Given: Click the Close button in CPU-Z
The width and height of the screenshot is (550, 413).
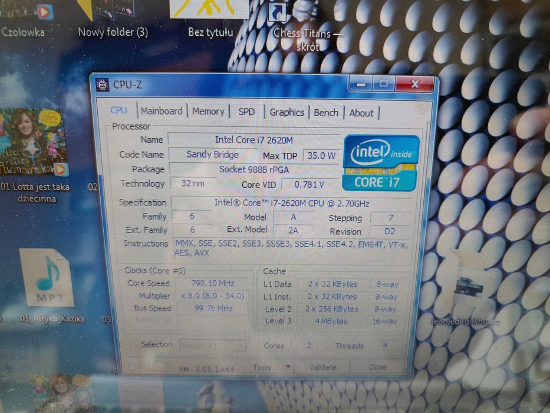Looking at the screenshot, I should 377,367.
